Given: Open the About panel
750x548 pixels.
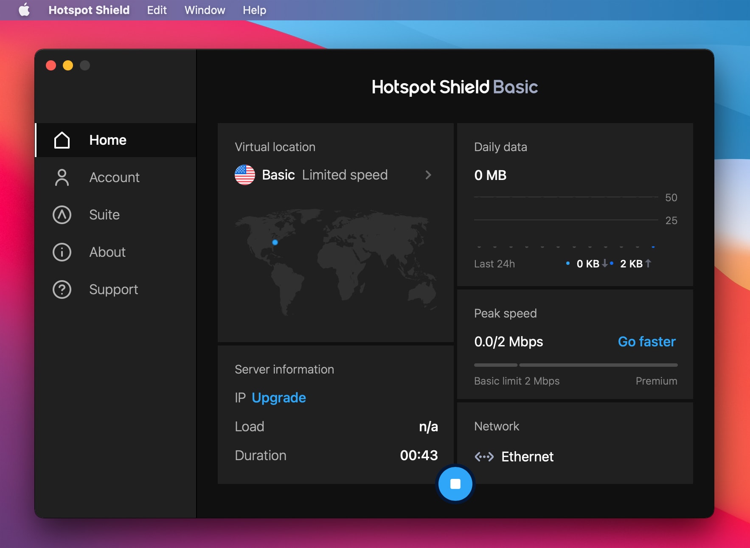Looking at the screenshot, I should (x=107, y=252).
